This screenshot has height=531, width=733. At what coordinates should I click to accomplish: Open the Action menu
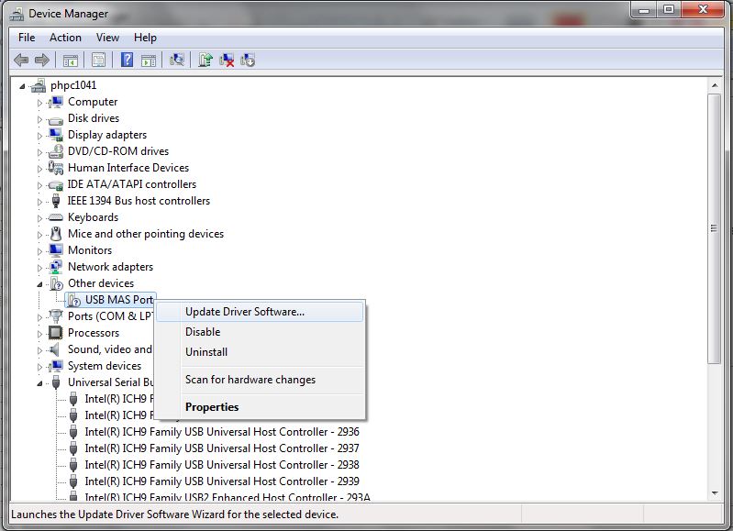tap(65, 38)
